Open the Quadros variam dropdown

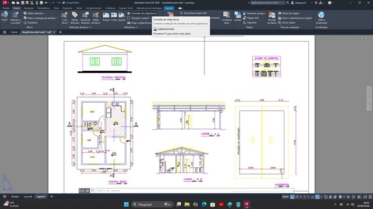tap(139, 18)
